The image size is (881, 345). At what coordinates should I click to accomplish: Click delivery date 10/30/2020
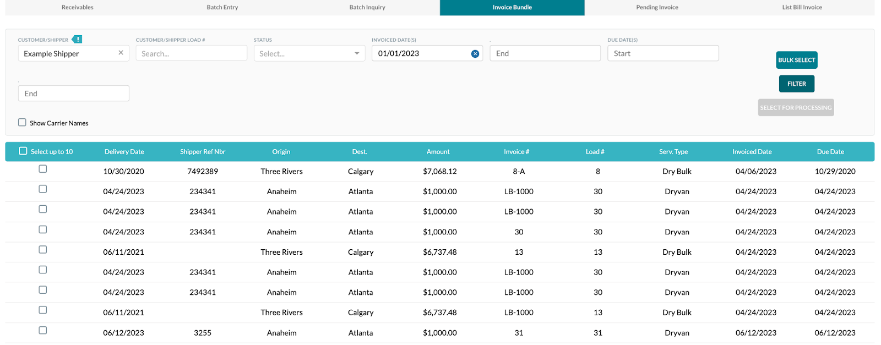[124, 171]
